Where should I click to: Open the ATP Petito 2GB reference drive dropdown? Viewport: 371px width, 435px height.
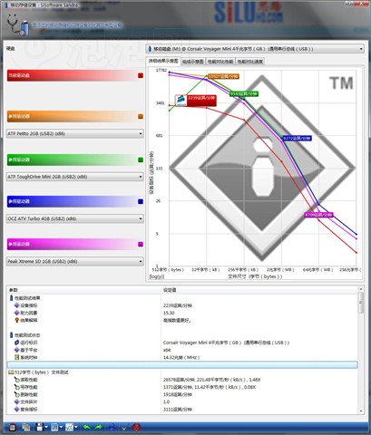coord(74,133)
